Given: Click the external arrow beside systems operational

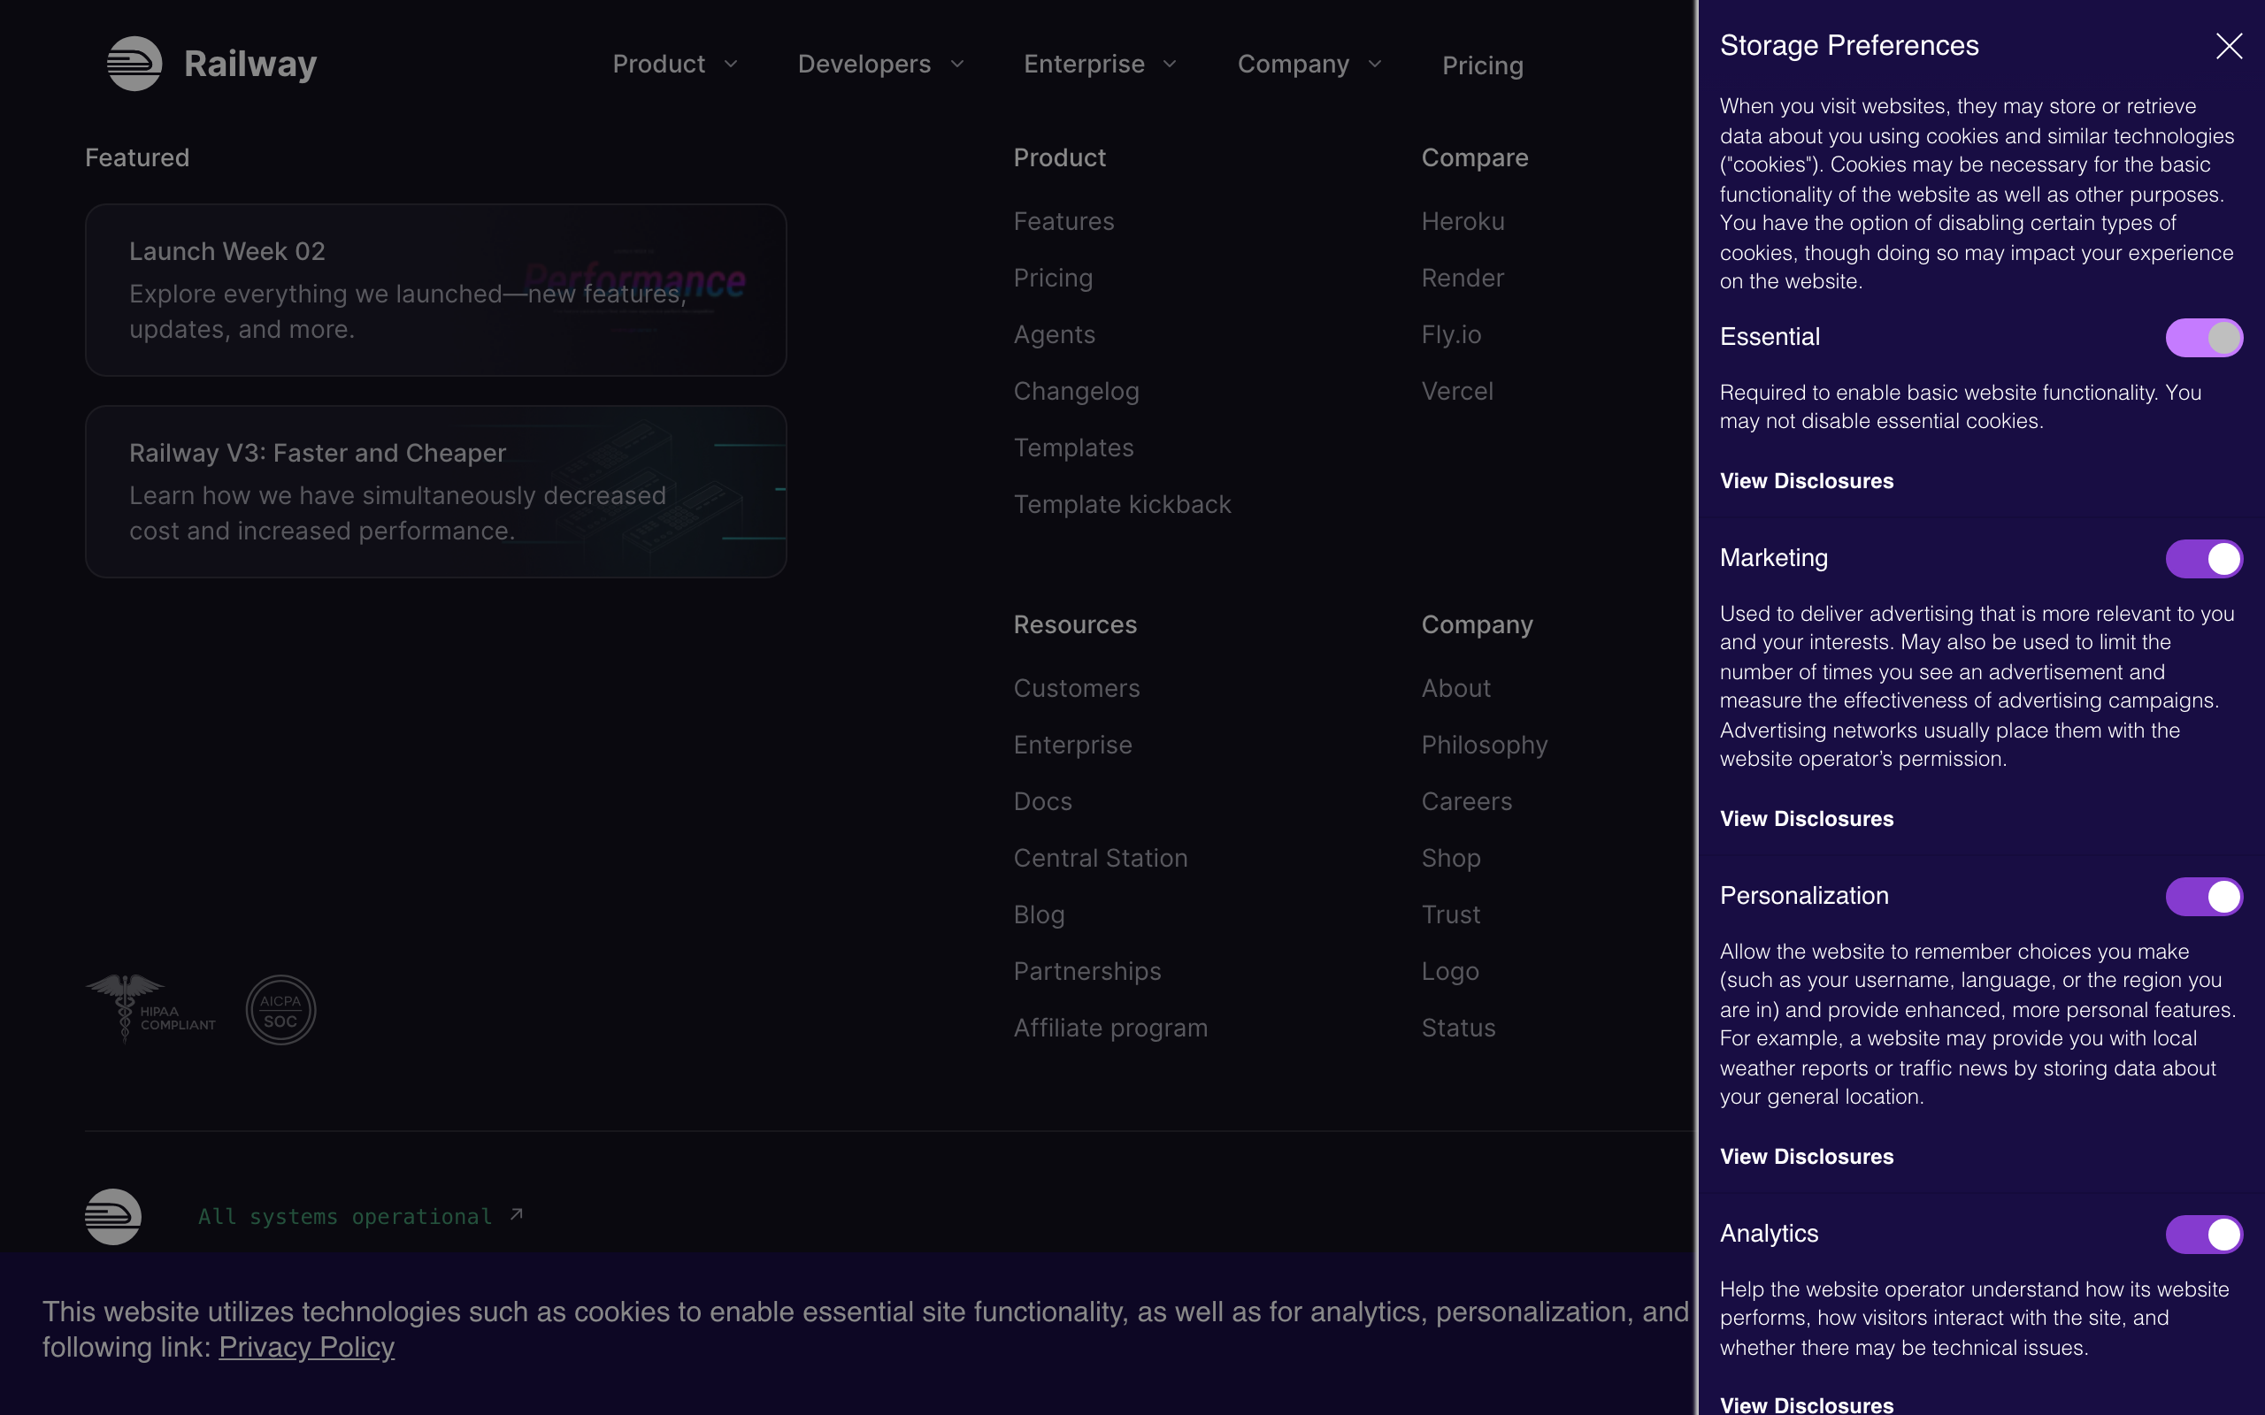Looking at the screenshot, I should (x=517, y=1213).
